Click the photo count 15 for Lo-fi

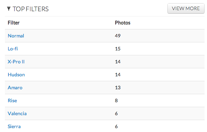click(118, 49)
